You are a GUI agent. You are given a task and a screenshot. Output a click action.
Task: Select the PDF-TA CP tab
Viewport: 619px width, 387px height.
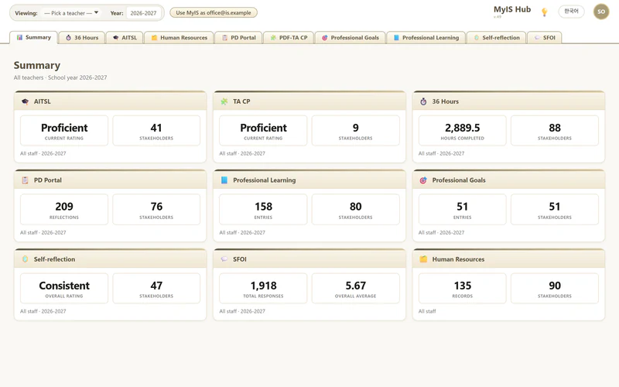point(289,37)
